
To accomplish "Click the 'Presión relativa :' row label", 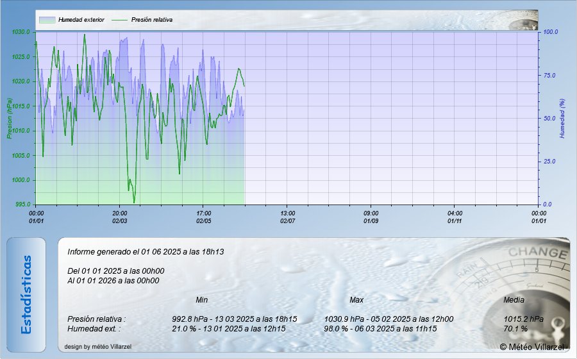I will [96, 319].
